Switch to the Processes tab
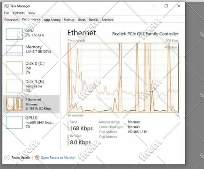204x169 pixels. (x=11, y=20)
